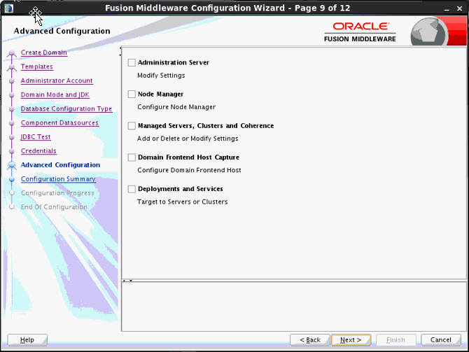The image size is (469, 352).
Task: Click the Component Datasources bullet icon
Action: point(12,123)
